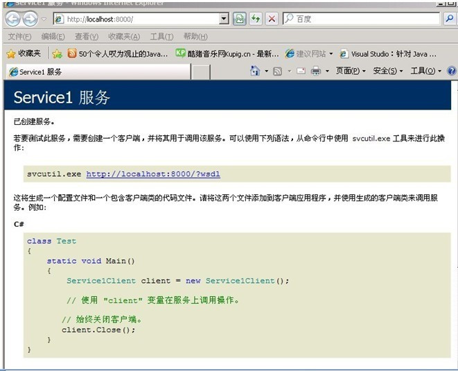Click the Home house icon
Screen dimensions: 458x371
[x=255, y=71]
